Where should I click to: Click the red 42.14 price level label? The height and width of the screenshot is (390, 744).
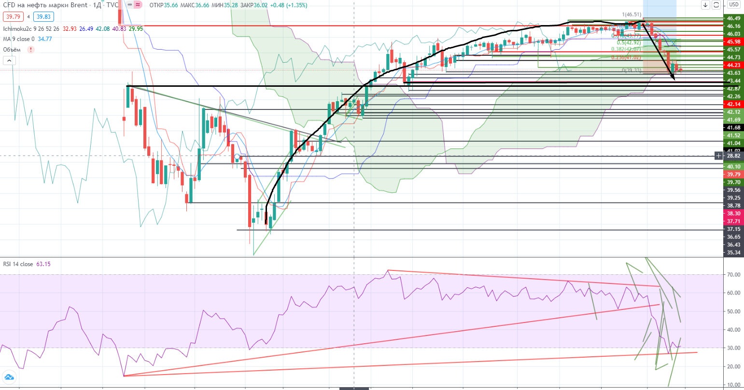733,104
